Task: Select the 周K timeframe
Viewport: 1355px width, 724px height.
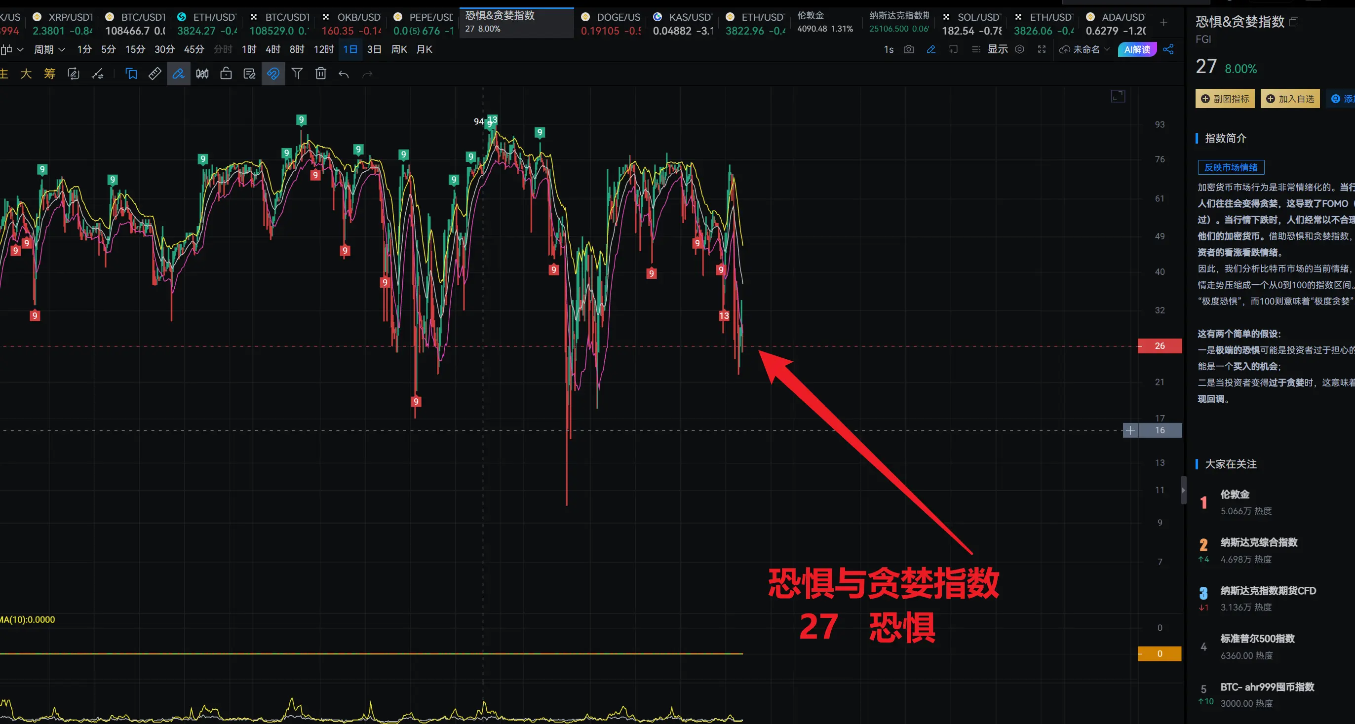Action: click(399, 49)
